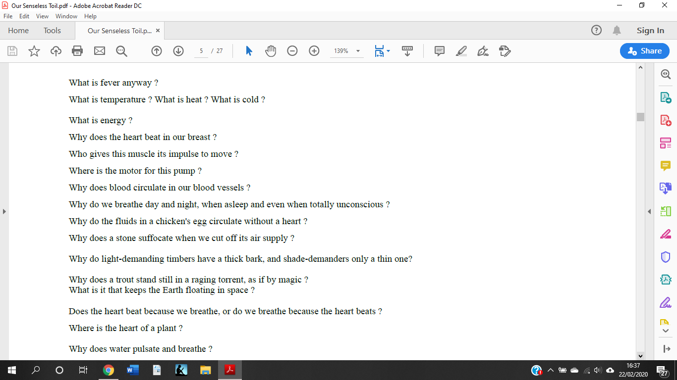Collapse the right tools pane
Image resolution: width=677 pixels, height=380 pixels.
(x=649, y=212)
